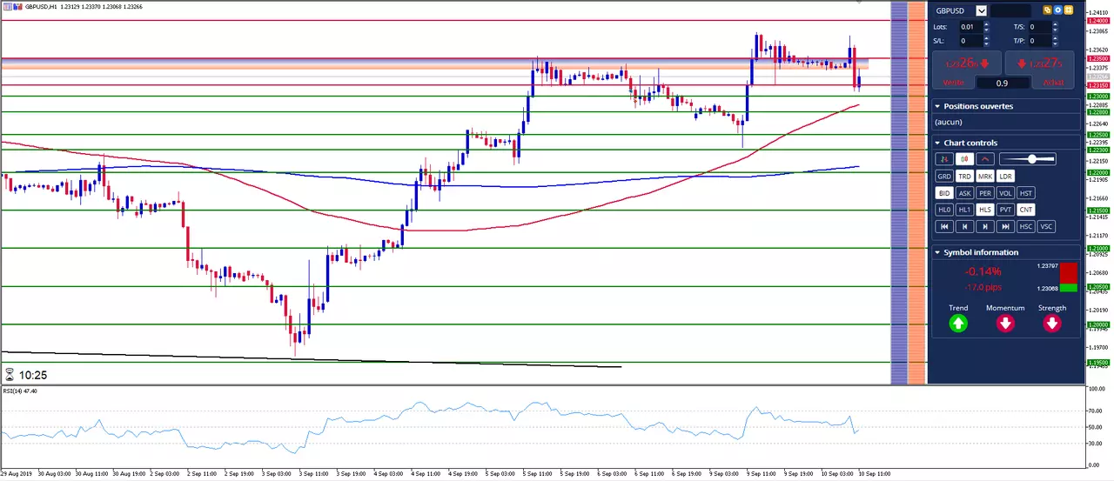Toggle the GRD grid button

coord(944,176)
